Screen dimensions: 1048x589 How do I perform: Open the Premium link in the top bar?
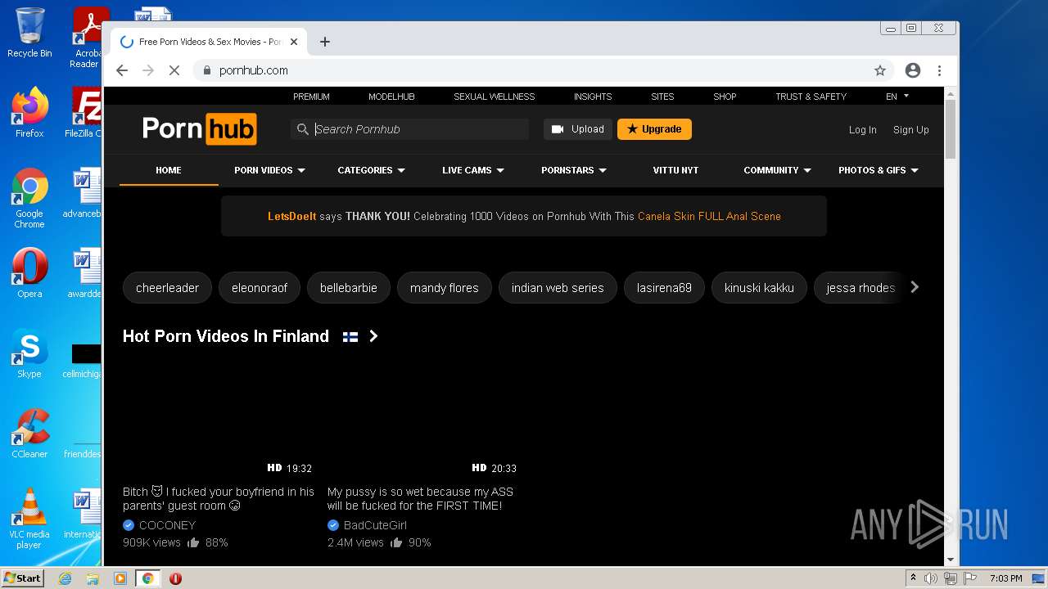point(311,97)
